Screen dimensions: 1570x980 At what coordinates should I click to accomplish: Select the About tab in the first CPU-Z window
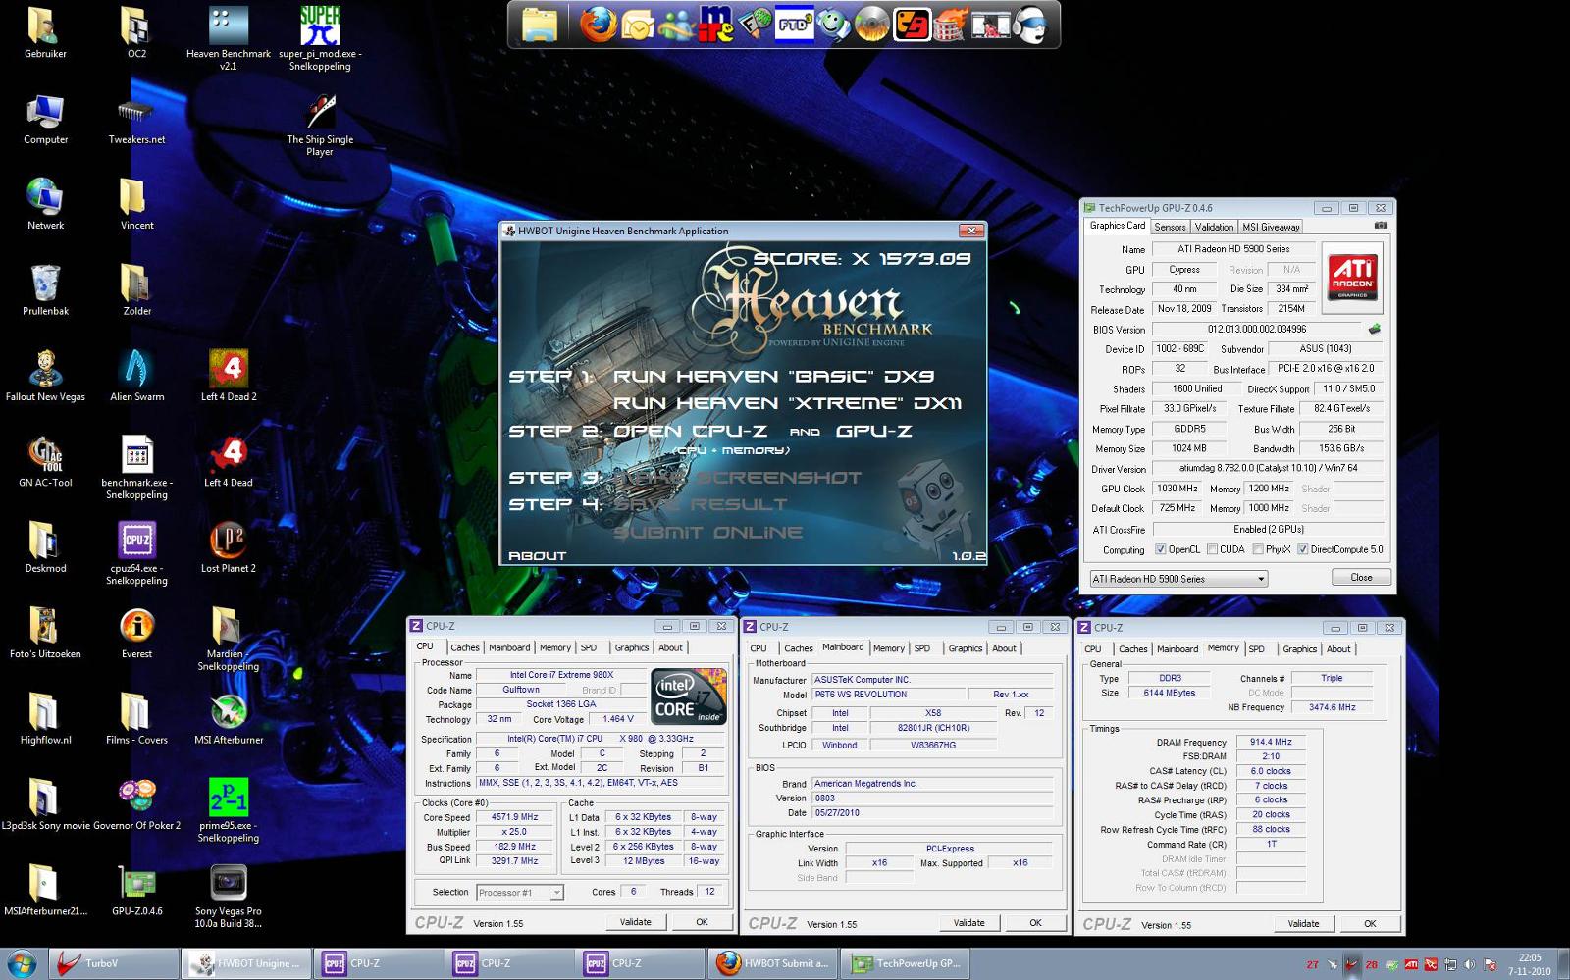click(x=670, y=647)
